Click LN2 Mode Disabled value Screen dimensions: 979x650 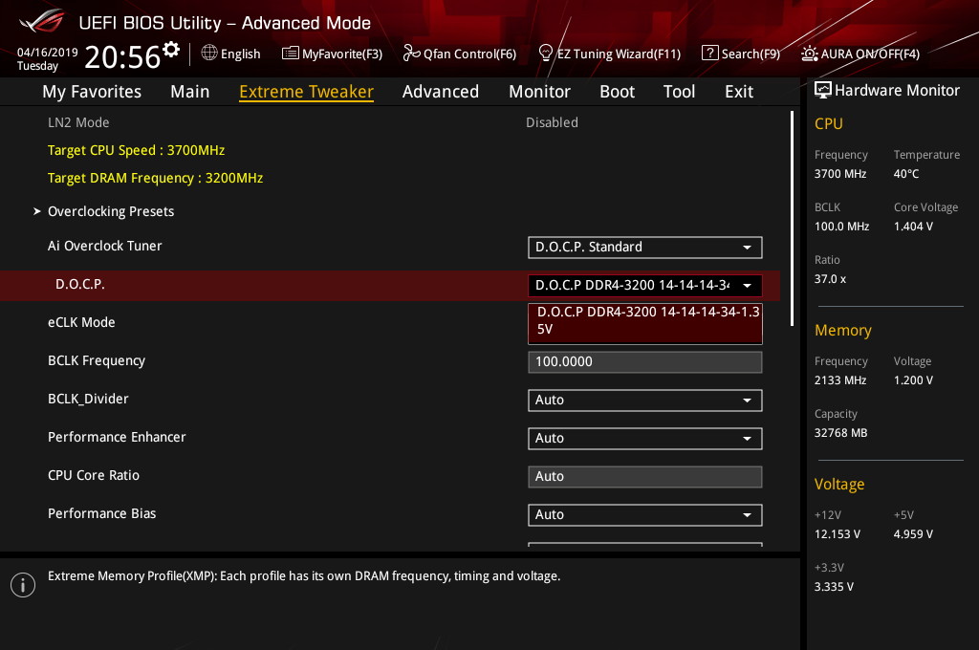pyautogui.click(x=552, y=123)
